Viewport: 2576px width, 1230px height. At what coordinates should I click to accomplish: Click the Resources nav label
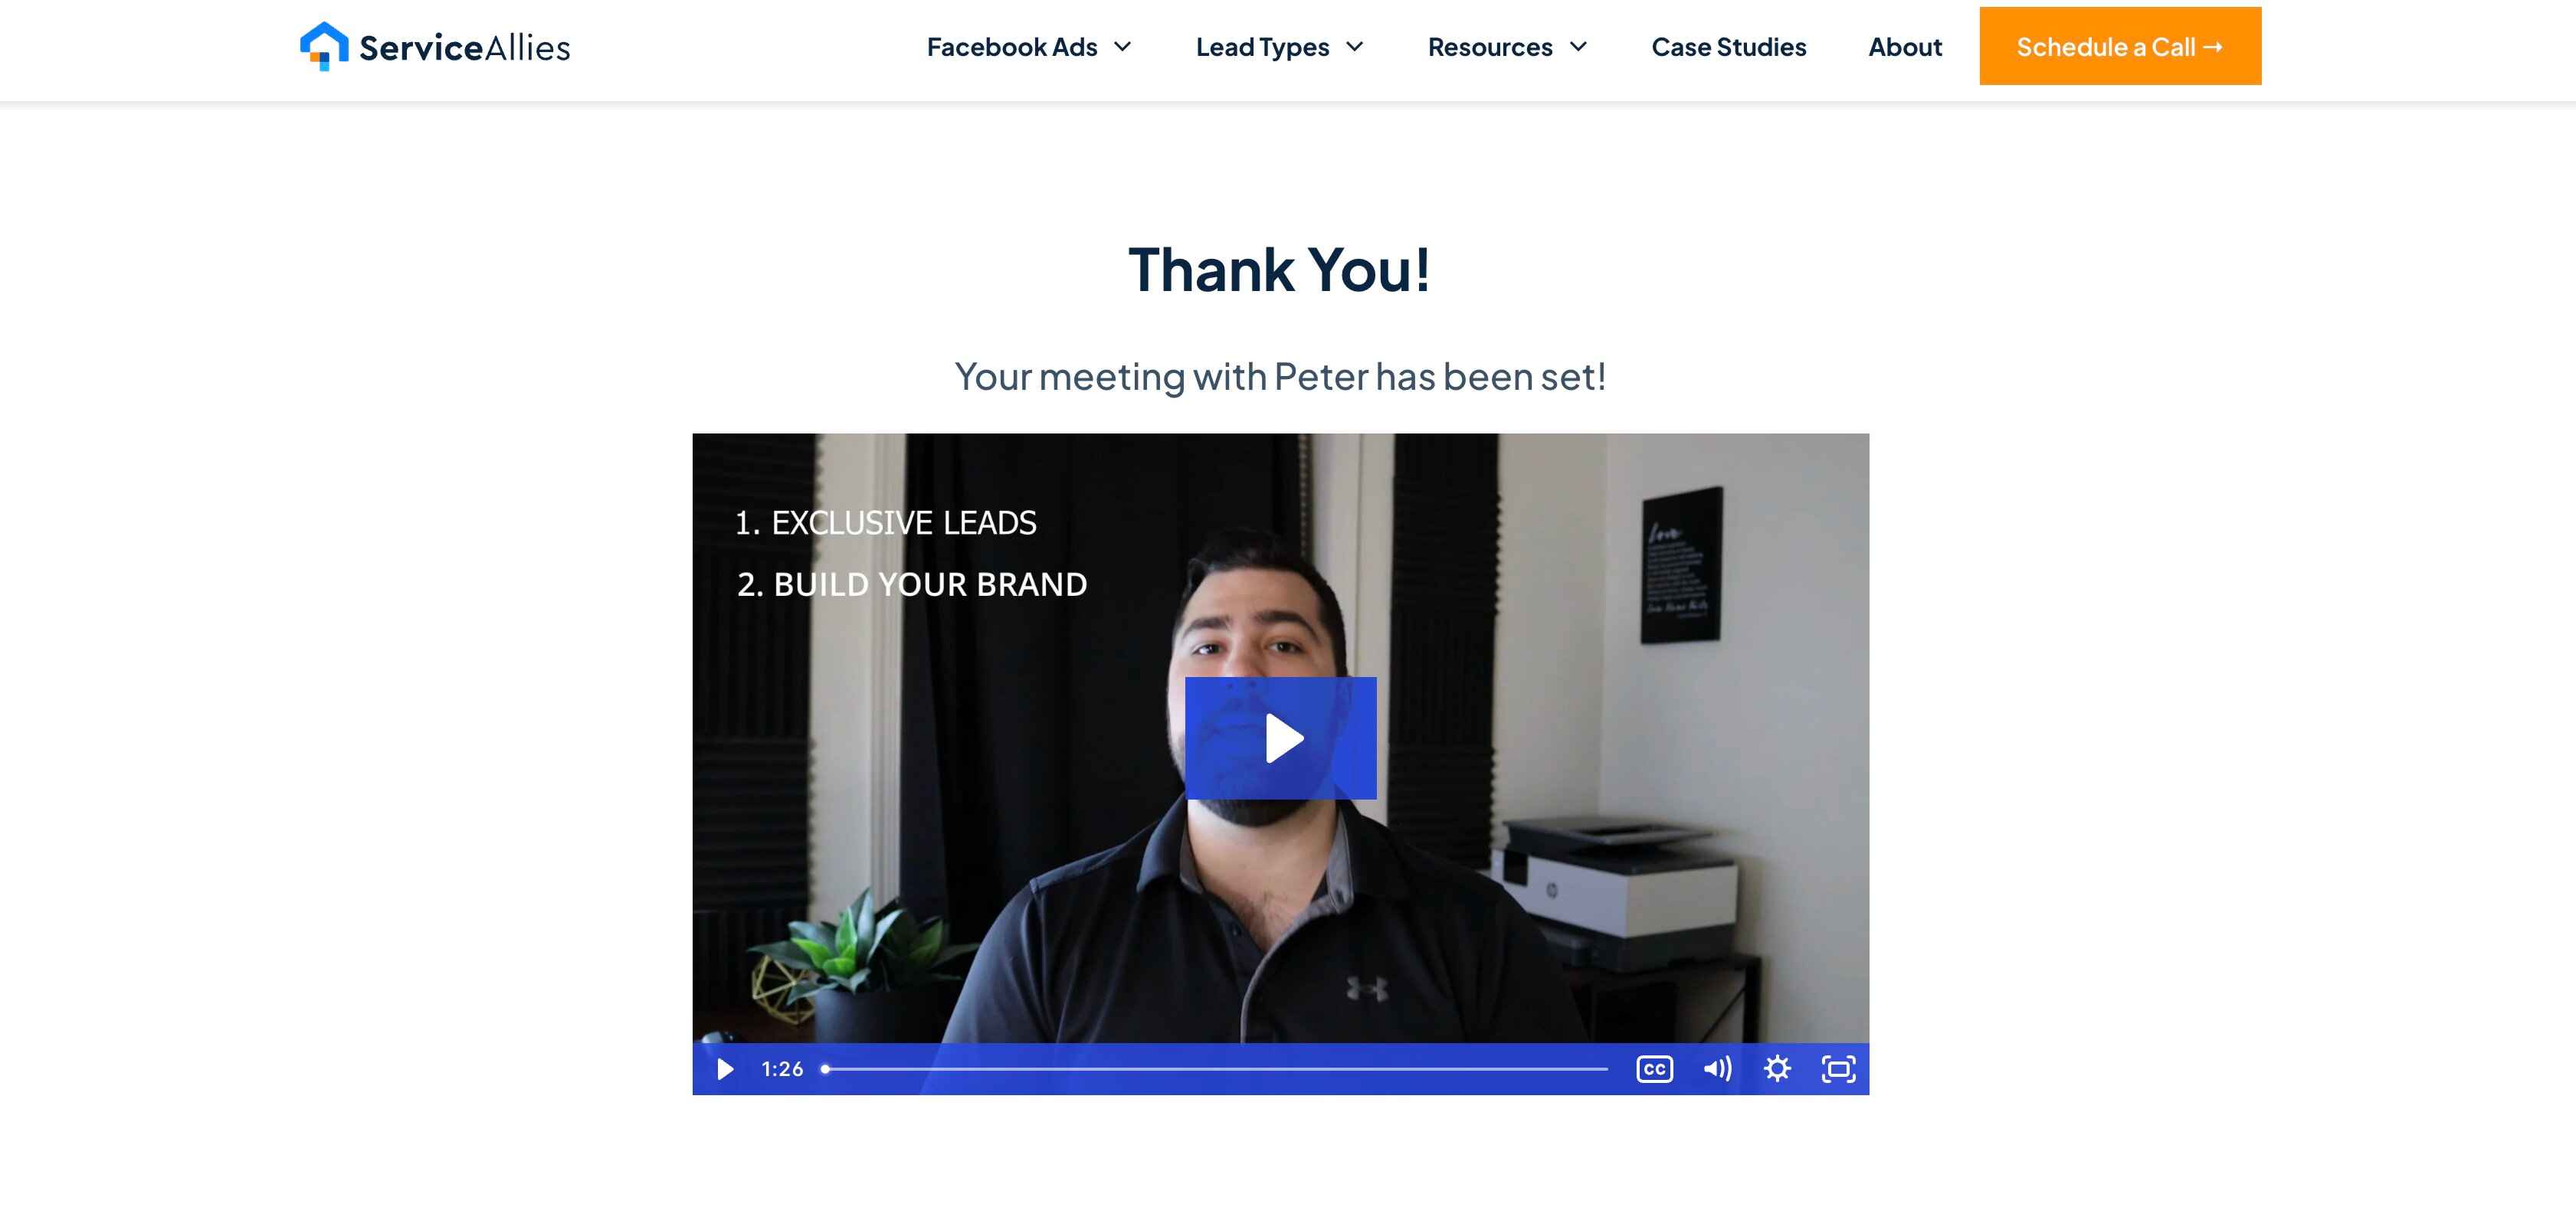(1489, 46)
